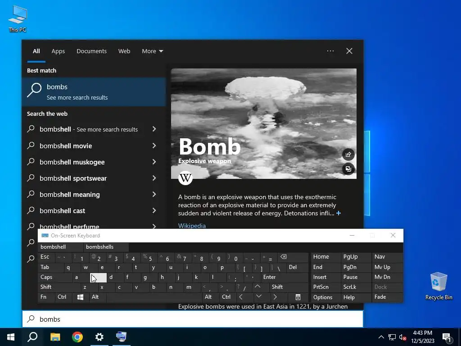Viewport: 461px width, 346px height.
Task: Click the Esc key on keyboard
Action: [46, 257]
